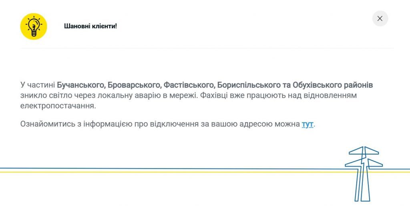Click the "Шановні клієнти!" heading
Viewport: 410px width, 206px height.
coord(90,26)
